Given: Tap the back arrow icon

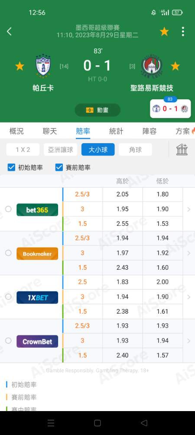Looking at the screenshot, I should click(9, 32).
